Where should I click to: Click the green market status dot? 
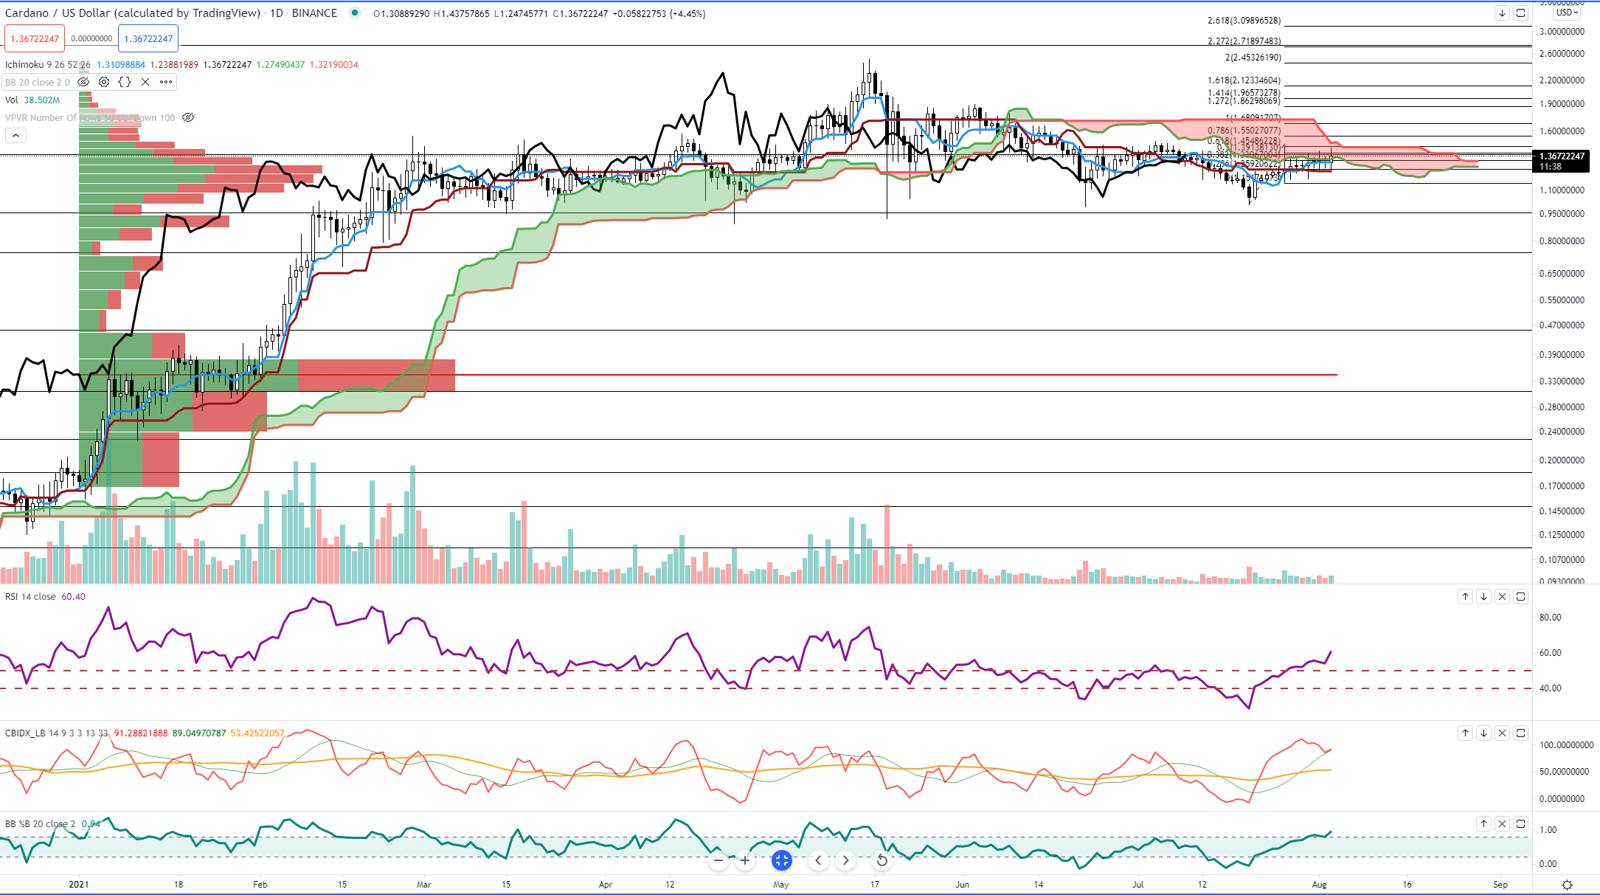coord(355,13)
